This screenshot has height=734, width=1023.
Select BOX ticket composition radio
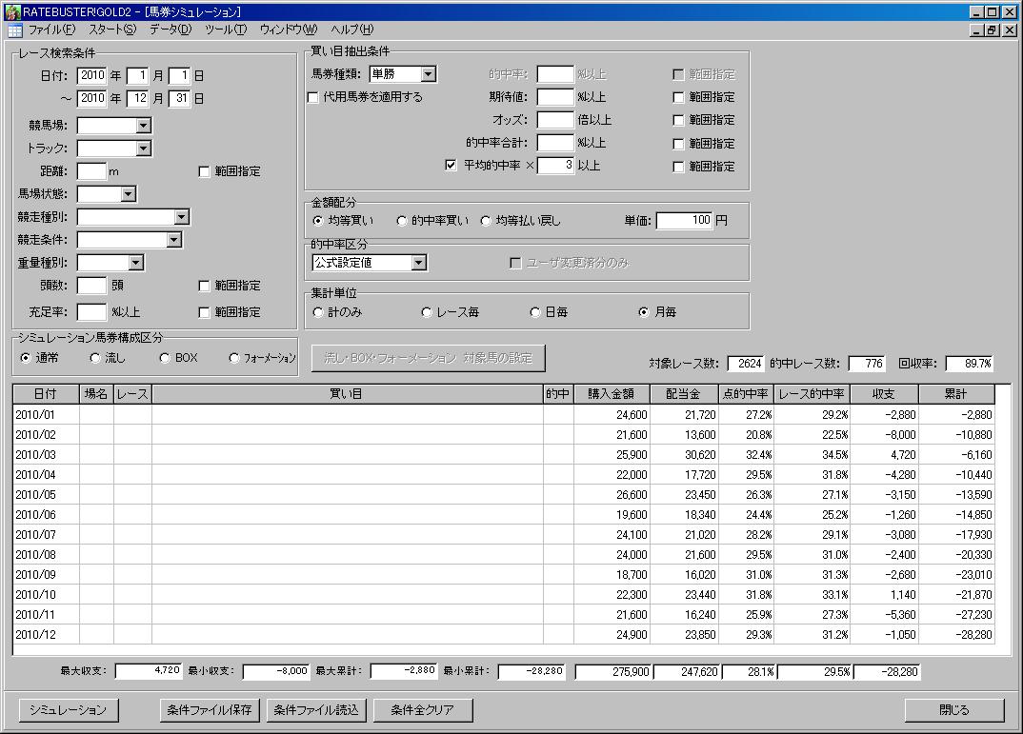click(x=165, y=358)
